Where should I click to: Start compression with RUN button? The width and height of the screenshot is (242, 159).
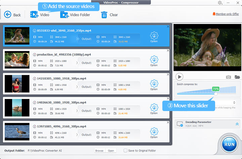(x=229, y=144)
